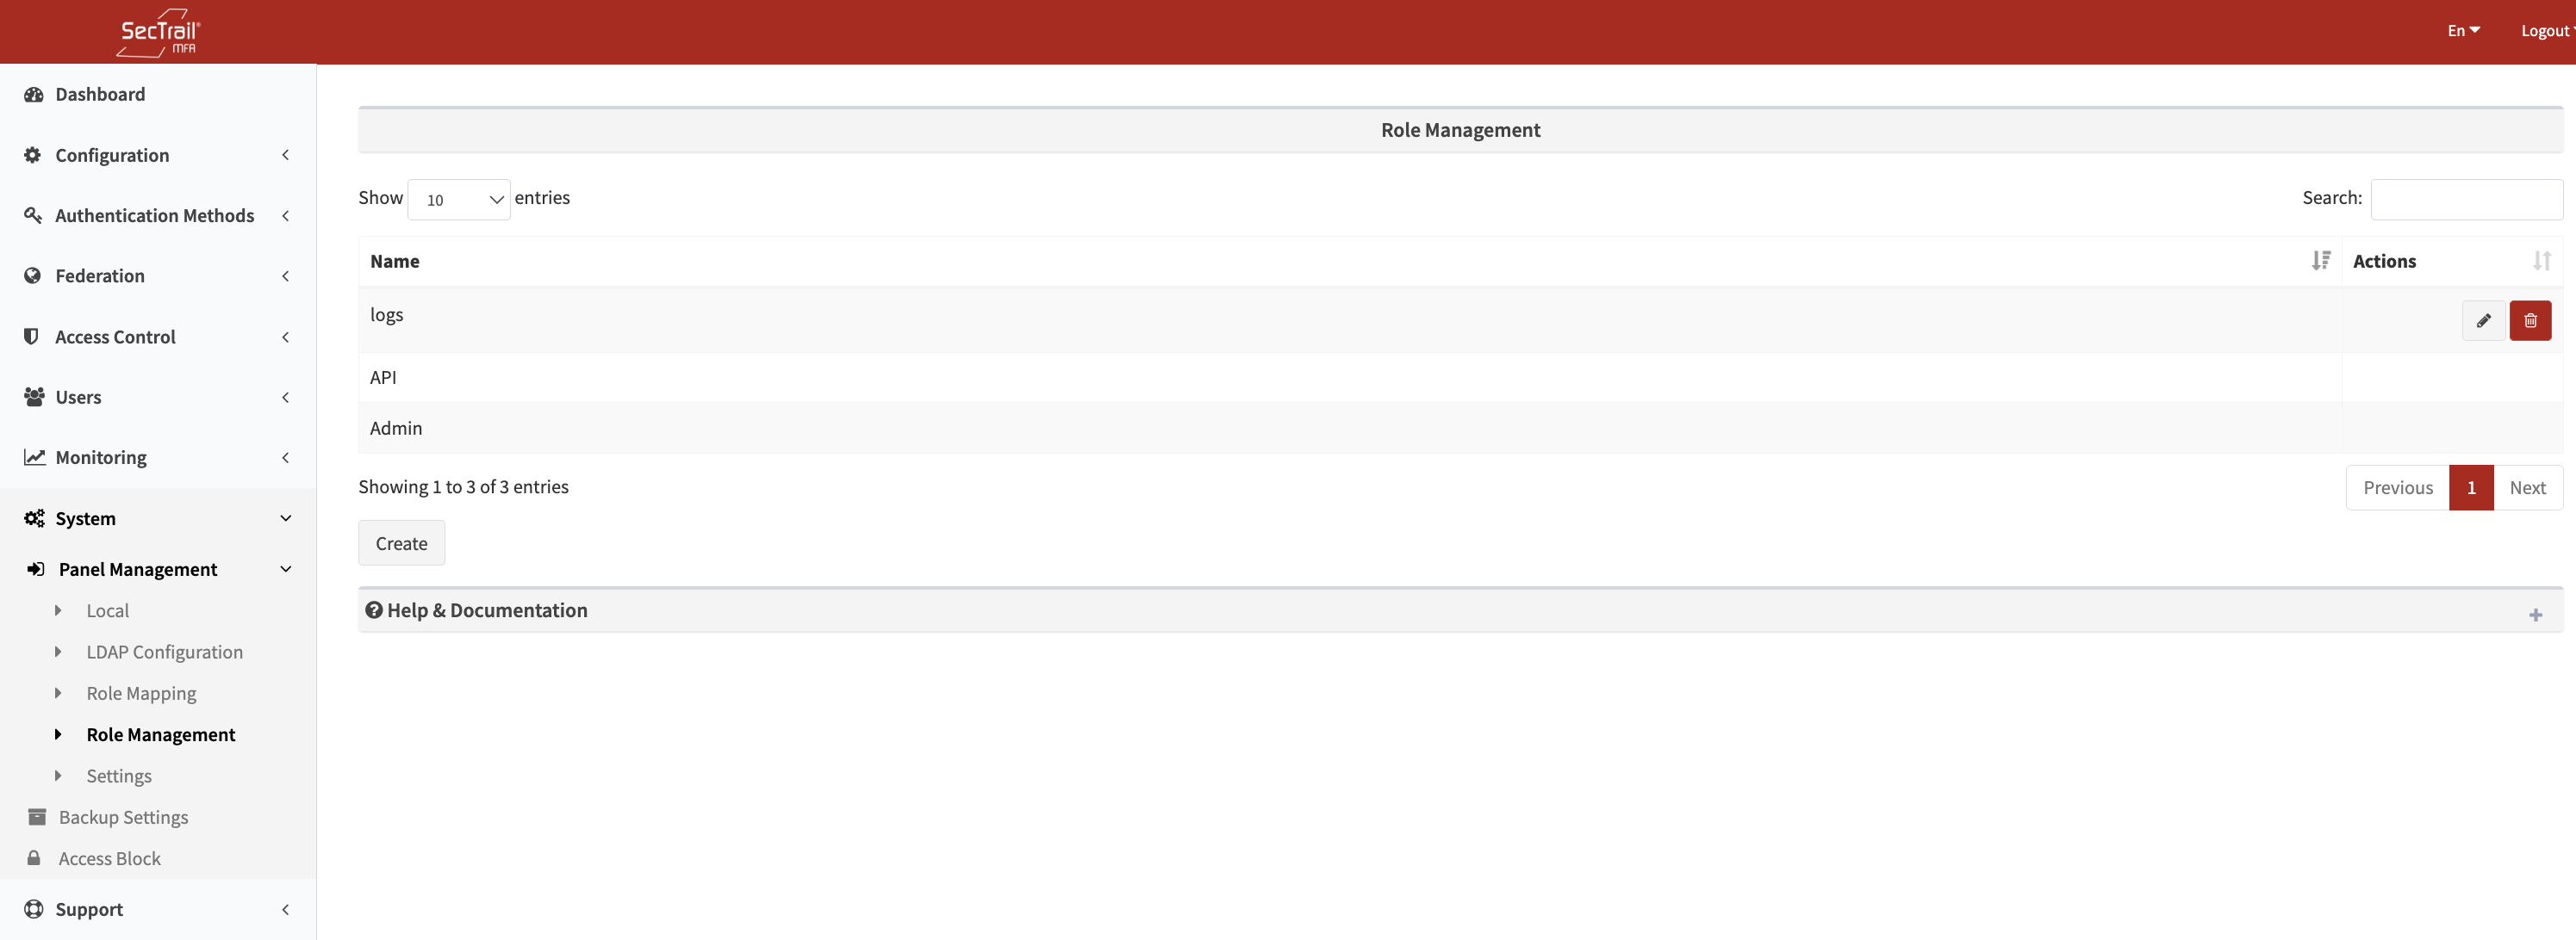Expand Help & Documentation with plus icon
Viewport: 2576px width, 940px height.
pos(2535,615)
